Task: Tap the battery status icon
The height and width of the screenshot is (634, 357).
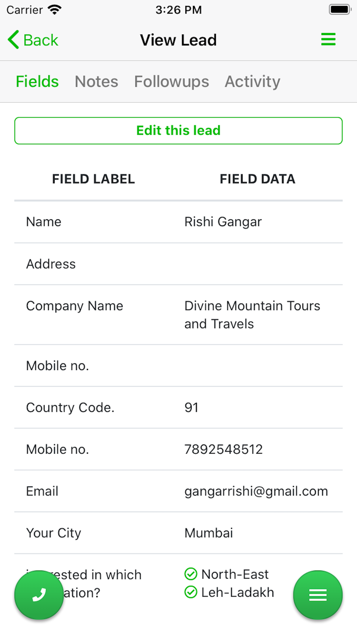Action: pos(340,10)
